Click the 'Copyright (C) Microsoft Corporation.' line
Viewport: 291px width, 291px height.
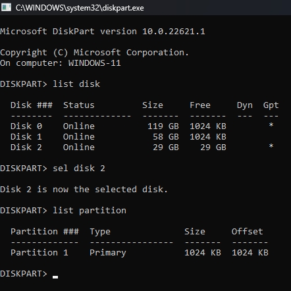click(x=94, y=53)
